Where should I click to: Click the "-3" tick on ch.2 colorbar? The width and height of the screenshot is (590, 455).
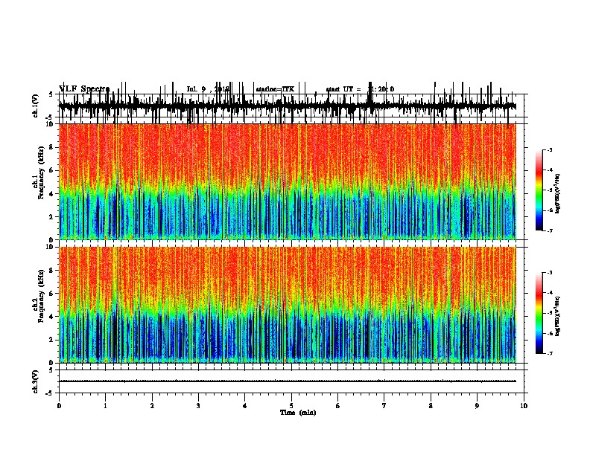[550, 273]
